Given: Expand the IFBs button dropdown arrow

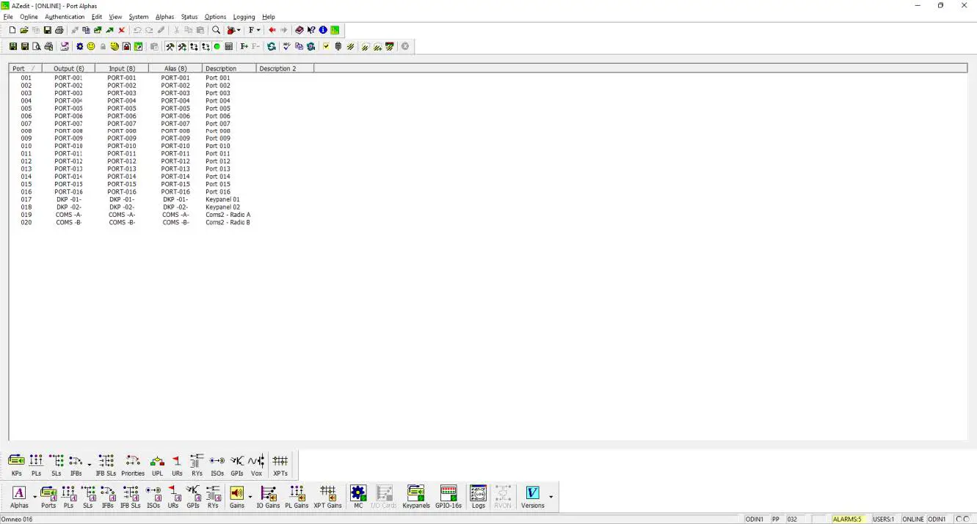Looking at the screenshot, I should (90, 465).
